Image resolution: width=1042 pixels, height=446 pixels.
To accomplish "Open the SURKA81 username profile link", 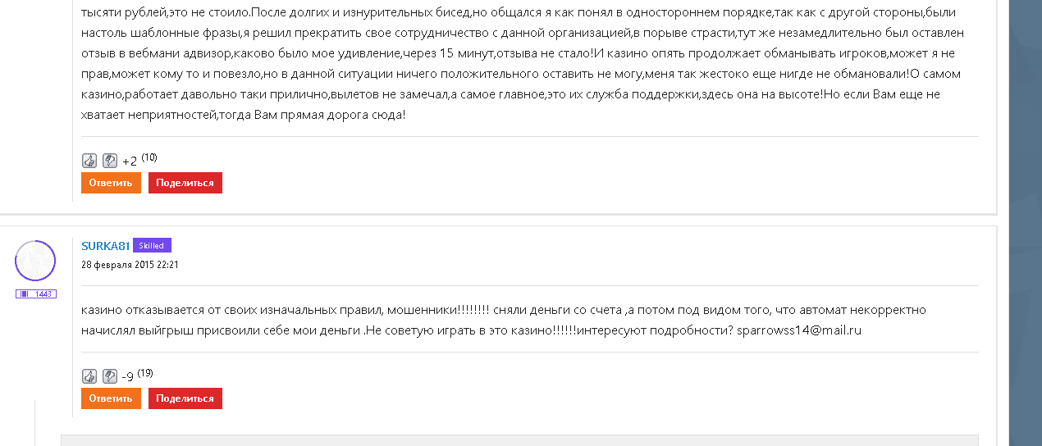I will (x=106, y=246).
